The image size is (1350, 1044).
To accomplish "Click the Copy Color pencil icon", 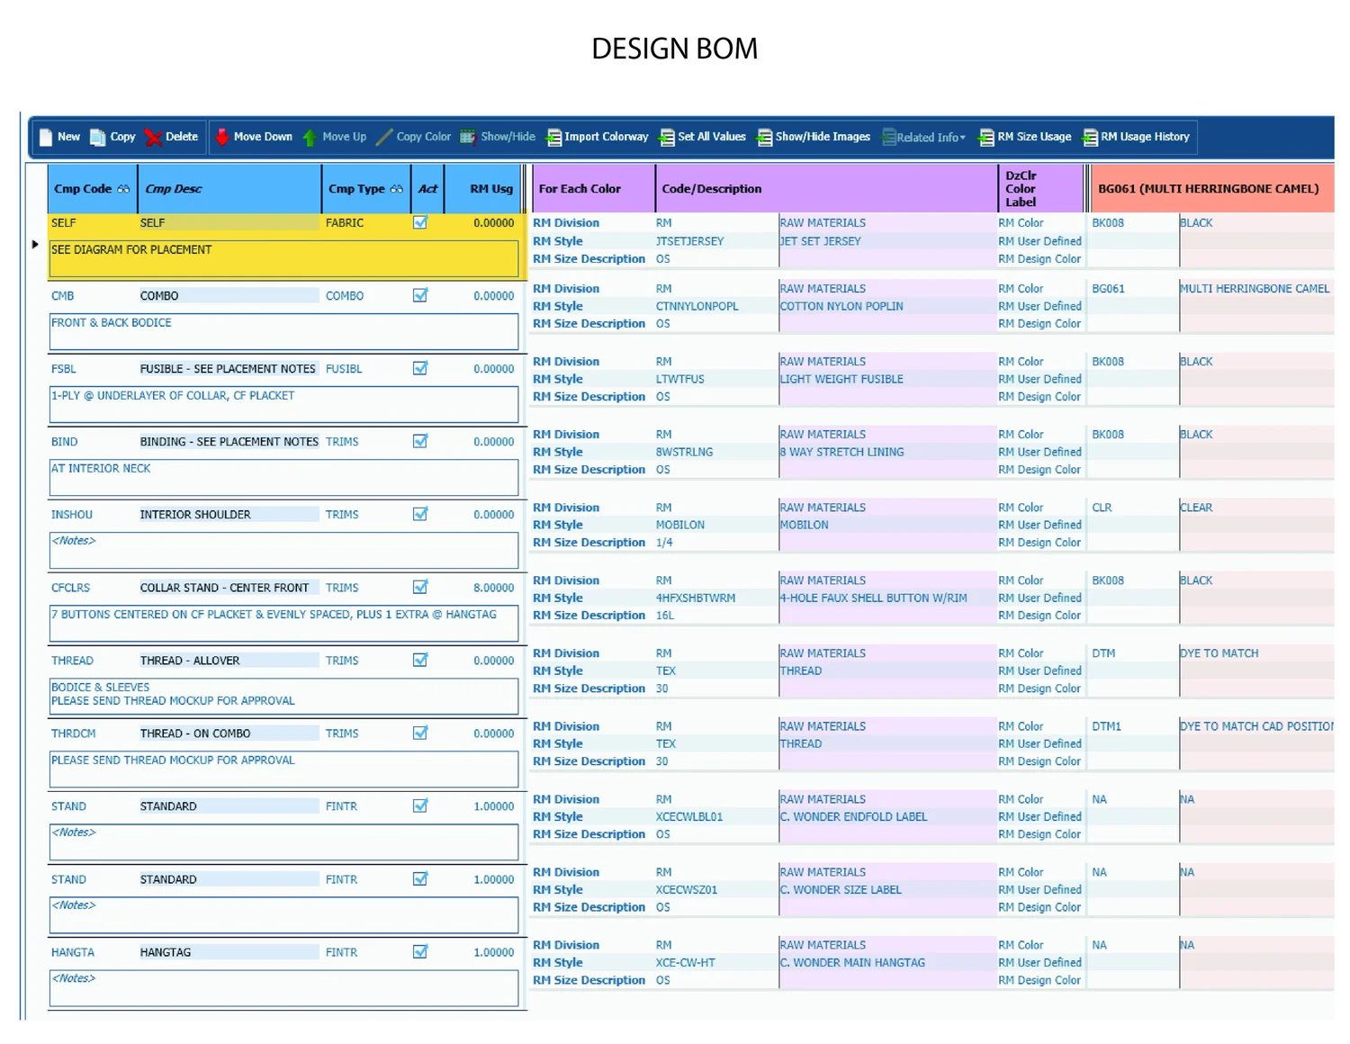I will click(384, 137).
